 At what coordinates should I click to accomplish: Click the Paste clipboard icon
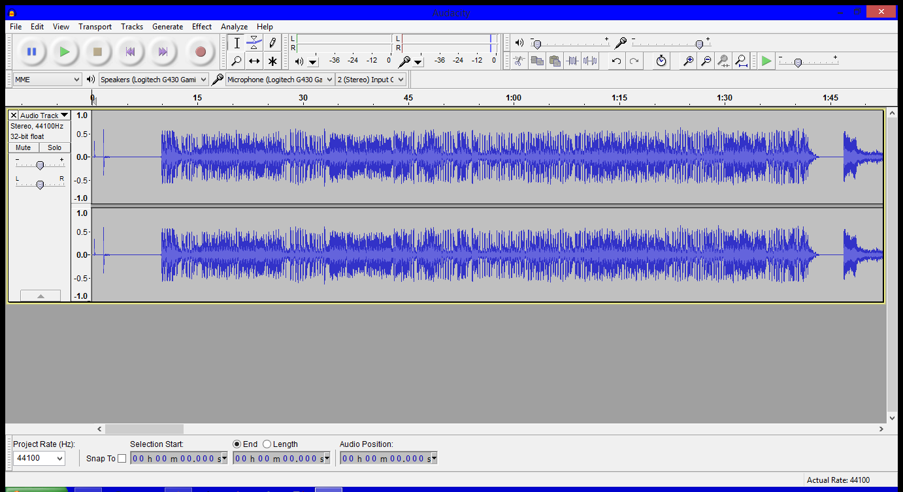tap(555, 61)
